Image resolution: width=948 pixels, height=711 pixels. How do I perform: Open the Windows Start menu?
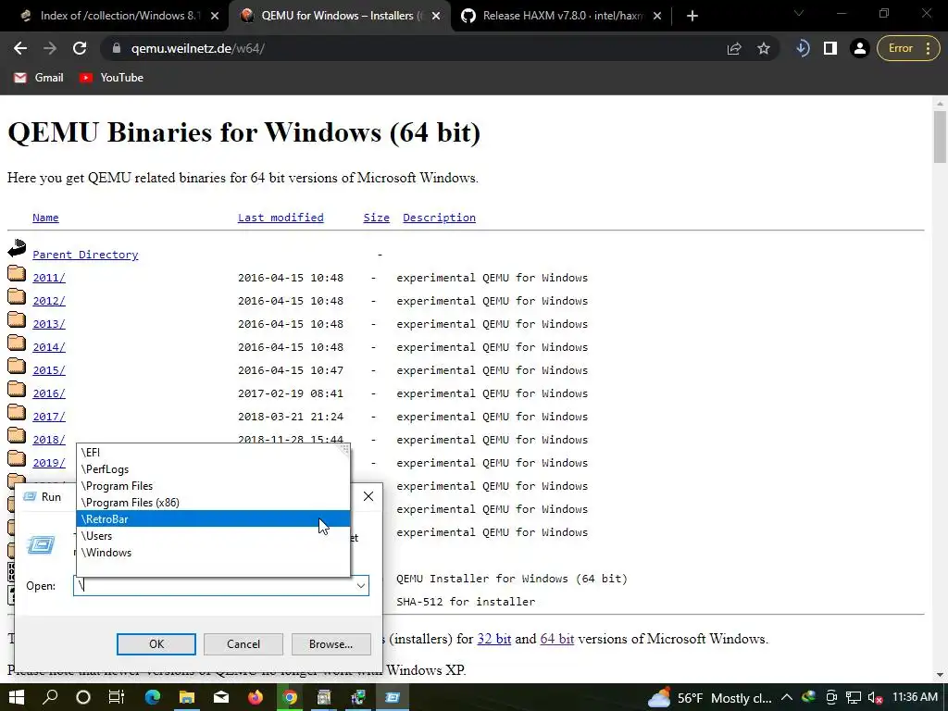pos(17,698)
